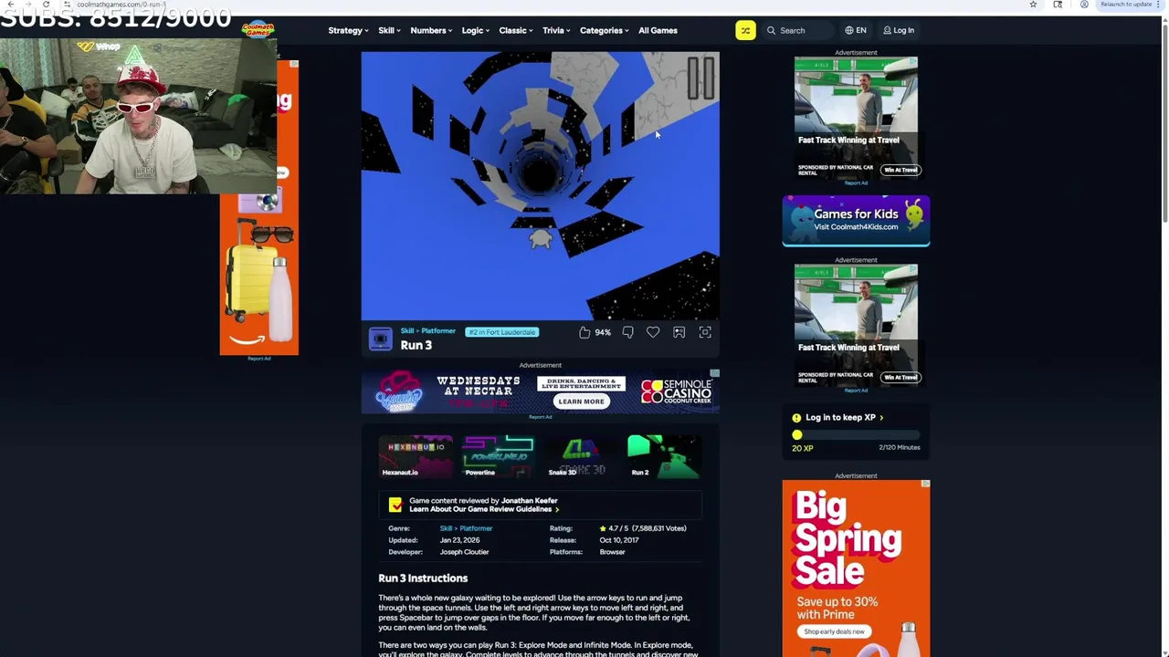Click the #2 in Fort Lauderdale badge
The image size is (1169, 657).
[502, 332]
